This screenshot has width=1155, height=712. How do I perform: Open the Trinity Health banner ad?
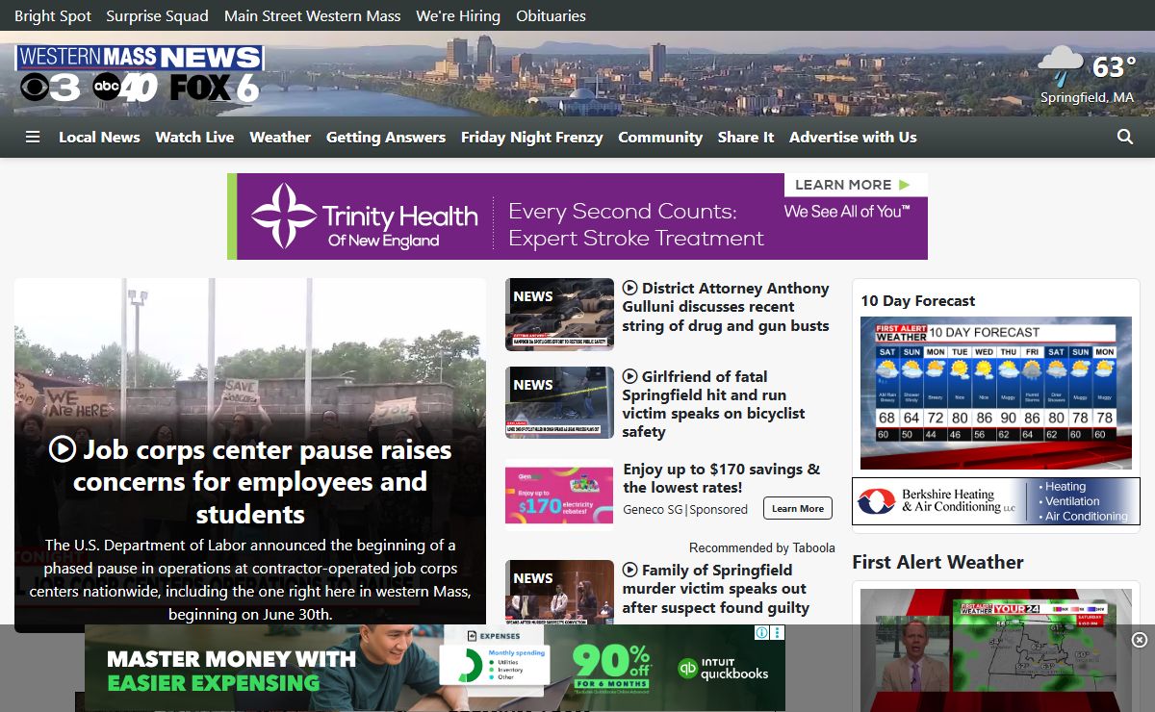(577, 216)
